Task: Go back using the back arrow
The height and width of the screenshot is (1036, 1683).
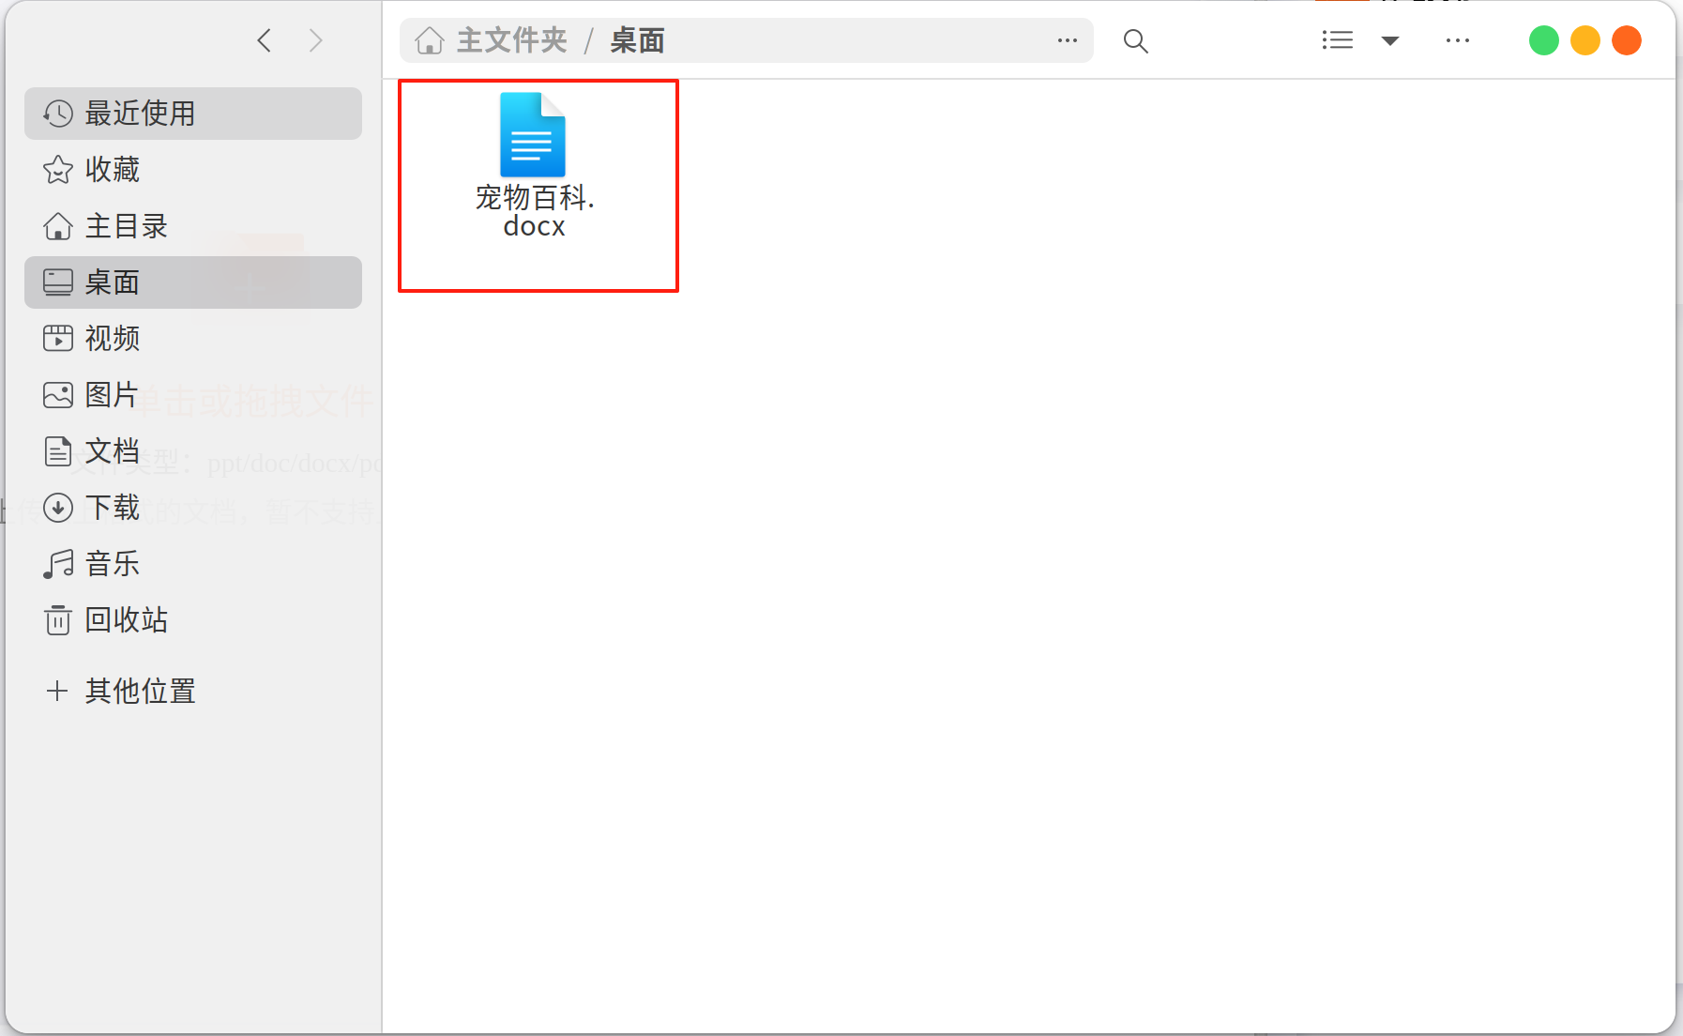Action: pos(264,40)
